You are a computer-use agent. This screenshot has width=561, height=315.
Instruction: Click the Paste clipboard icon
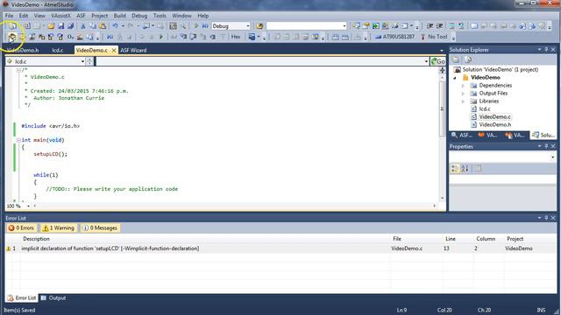[103, 26]
